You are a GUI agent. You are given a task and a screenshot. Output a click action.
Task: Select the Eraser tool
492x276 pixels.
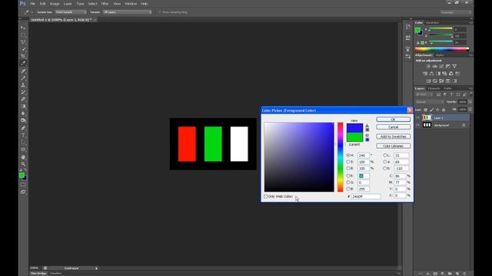[x=23, y=99]
